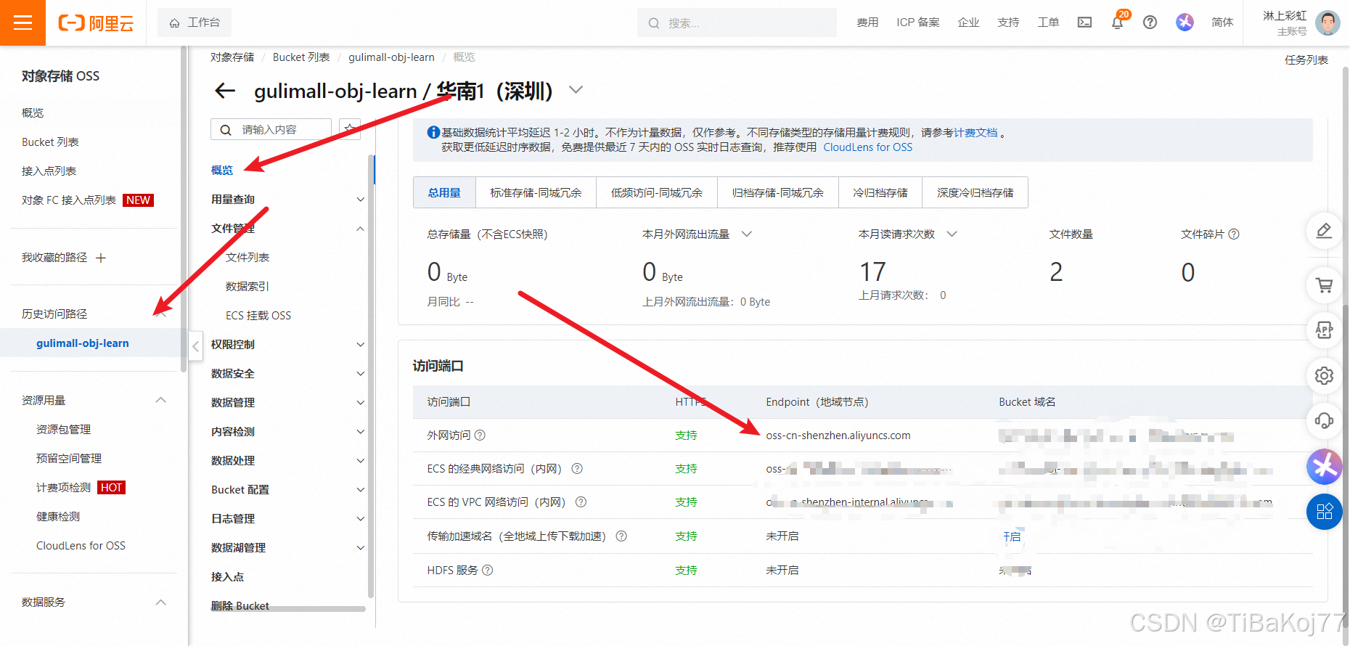Select the 冷归档存储 tab

coord(880,192)
